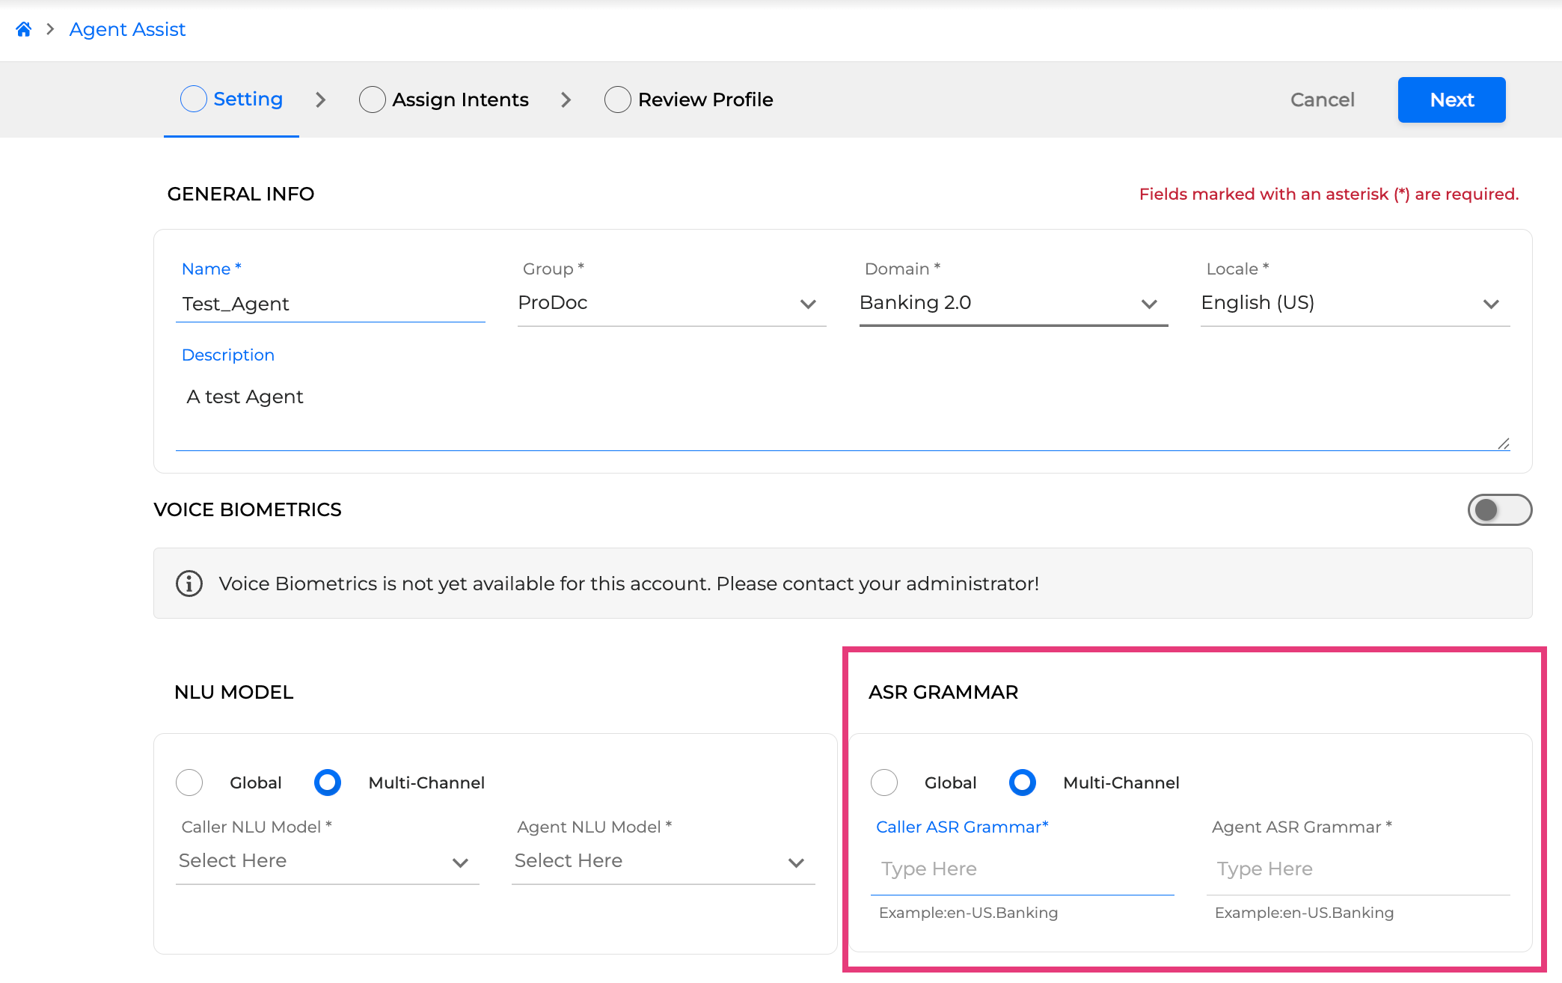Click the info icon in Voice Biometrics notice

189,584
